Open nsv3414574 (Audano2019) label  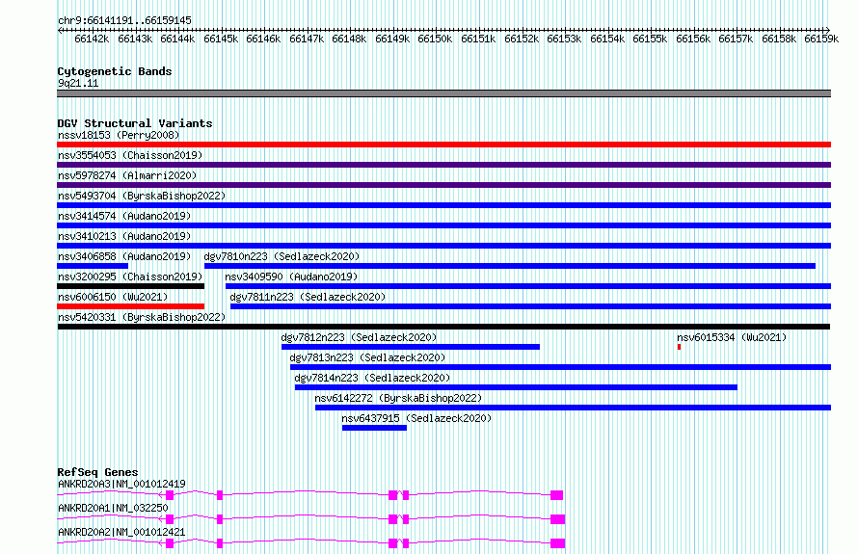pyautogui.click(x=124, y=216)
